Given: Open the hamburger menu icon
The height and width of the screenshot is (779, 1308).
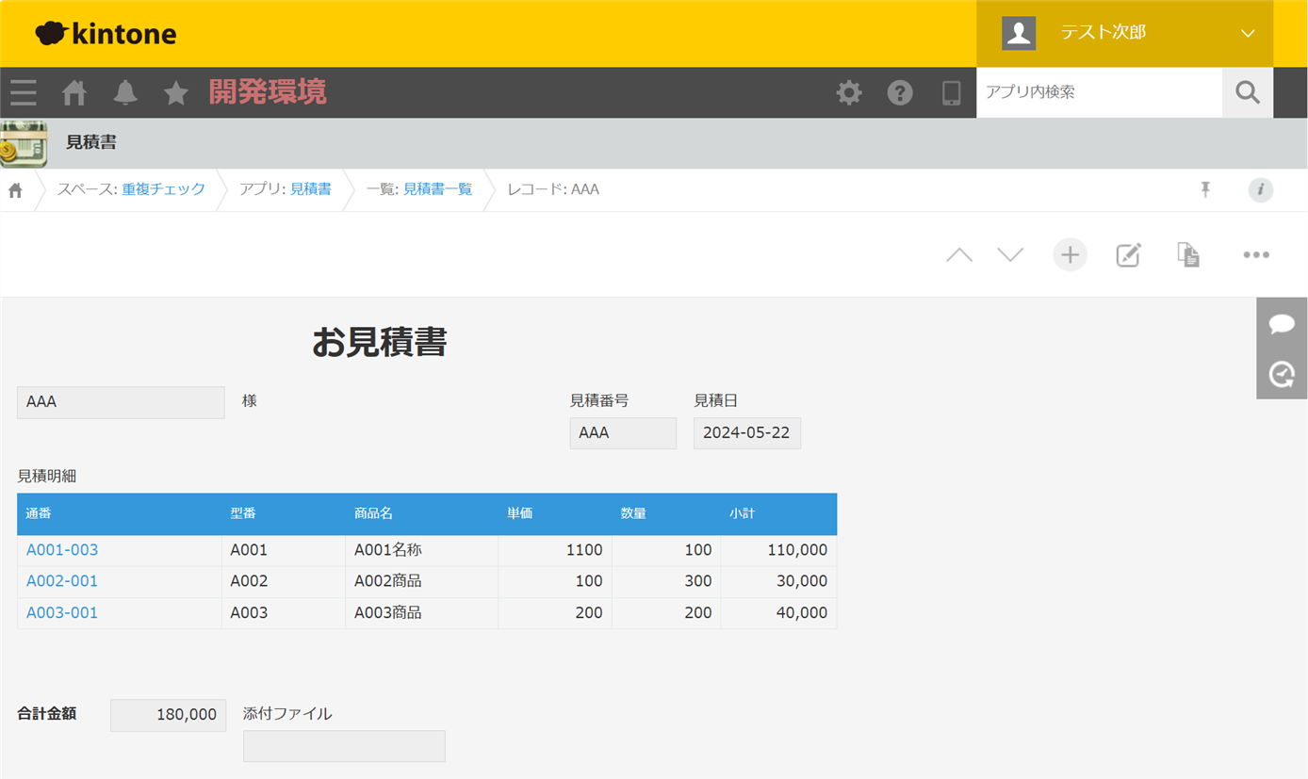Looking at the screenshot, I should pos(24,92).
